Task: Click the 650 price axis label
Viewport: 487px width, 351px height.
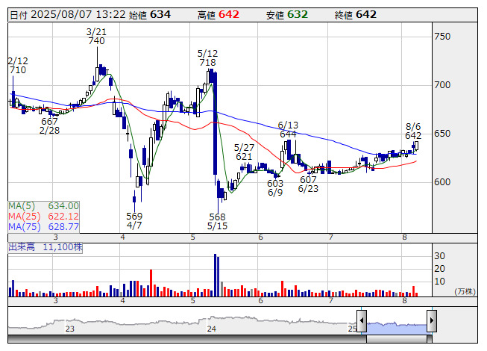Action: pyautogui.click(x=442, y=134)
